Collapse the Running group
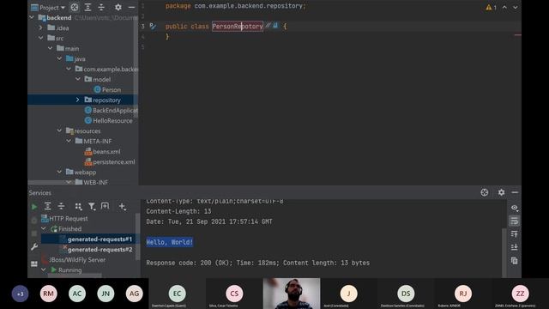The height and width of the screenshot is (309, 549). pos(44,270)
